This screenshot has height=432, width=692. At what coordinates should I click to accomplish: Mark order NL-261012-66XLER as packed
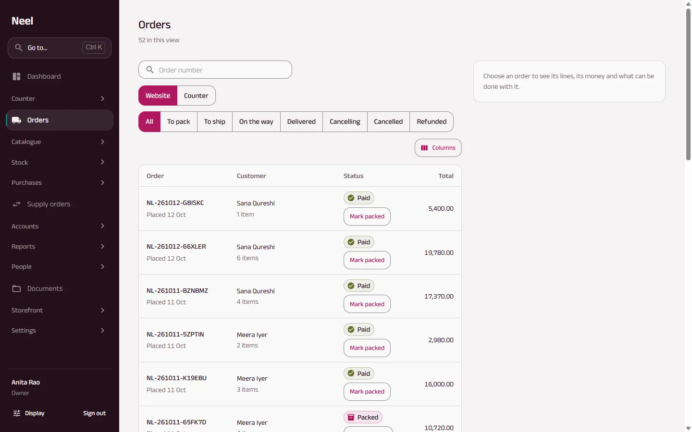tap(367, 260)
